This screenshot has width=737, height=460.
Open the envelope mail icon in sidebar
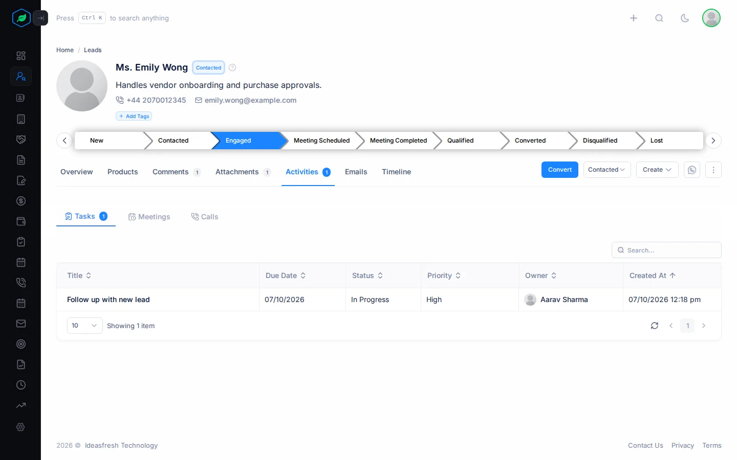pyautogui.click(x=21, y=324)
